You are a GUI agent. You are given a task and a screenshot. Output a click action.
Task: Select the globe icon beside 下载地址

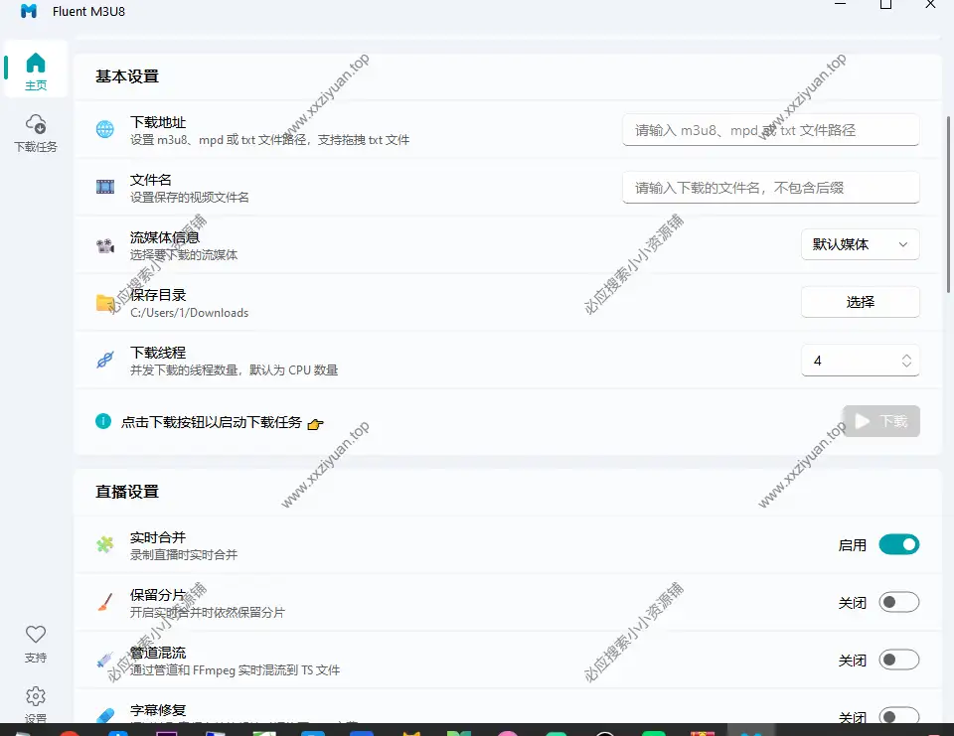104,130
